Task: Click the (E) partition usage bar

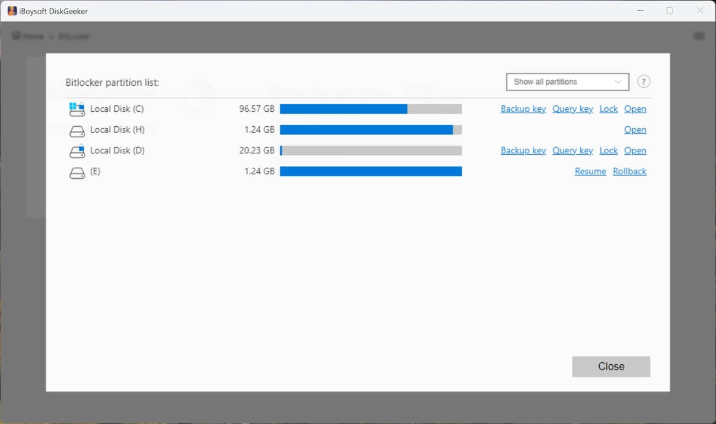Action: click(x=371, y=171)
